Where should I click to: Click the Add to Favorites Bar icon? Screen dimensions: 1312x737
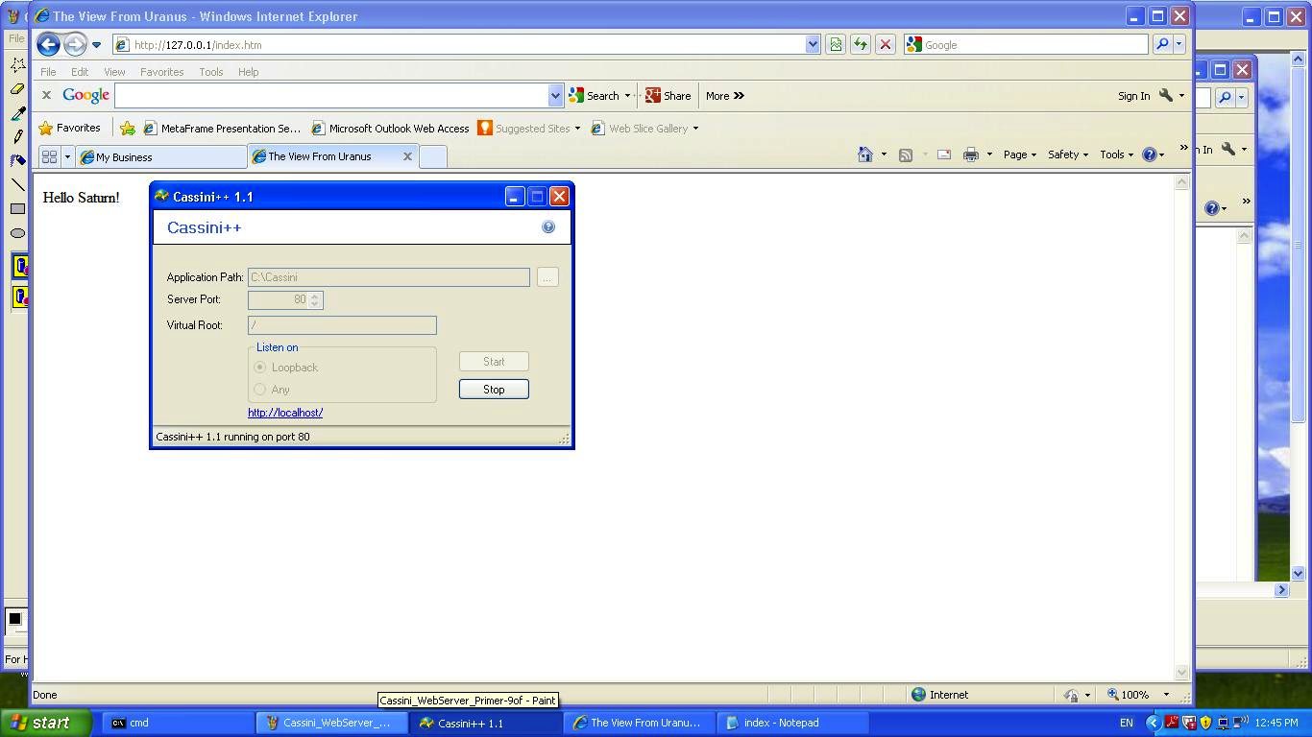[127, 129]
